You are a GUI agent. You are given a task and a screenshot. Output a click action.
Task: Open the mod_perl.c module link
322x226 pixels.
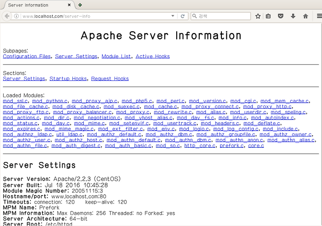pyautogui.click(x=170, y=101)
